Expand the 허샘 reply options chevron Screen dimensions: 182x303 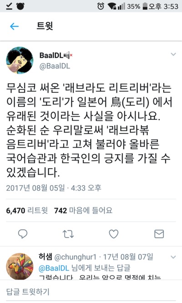pyautogui.click(x=173, y=257)
